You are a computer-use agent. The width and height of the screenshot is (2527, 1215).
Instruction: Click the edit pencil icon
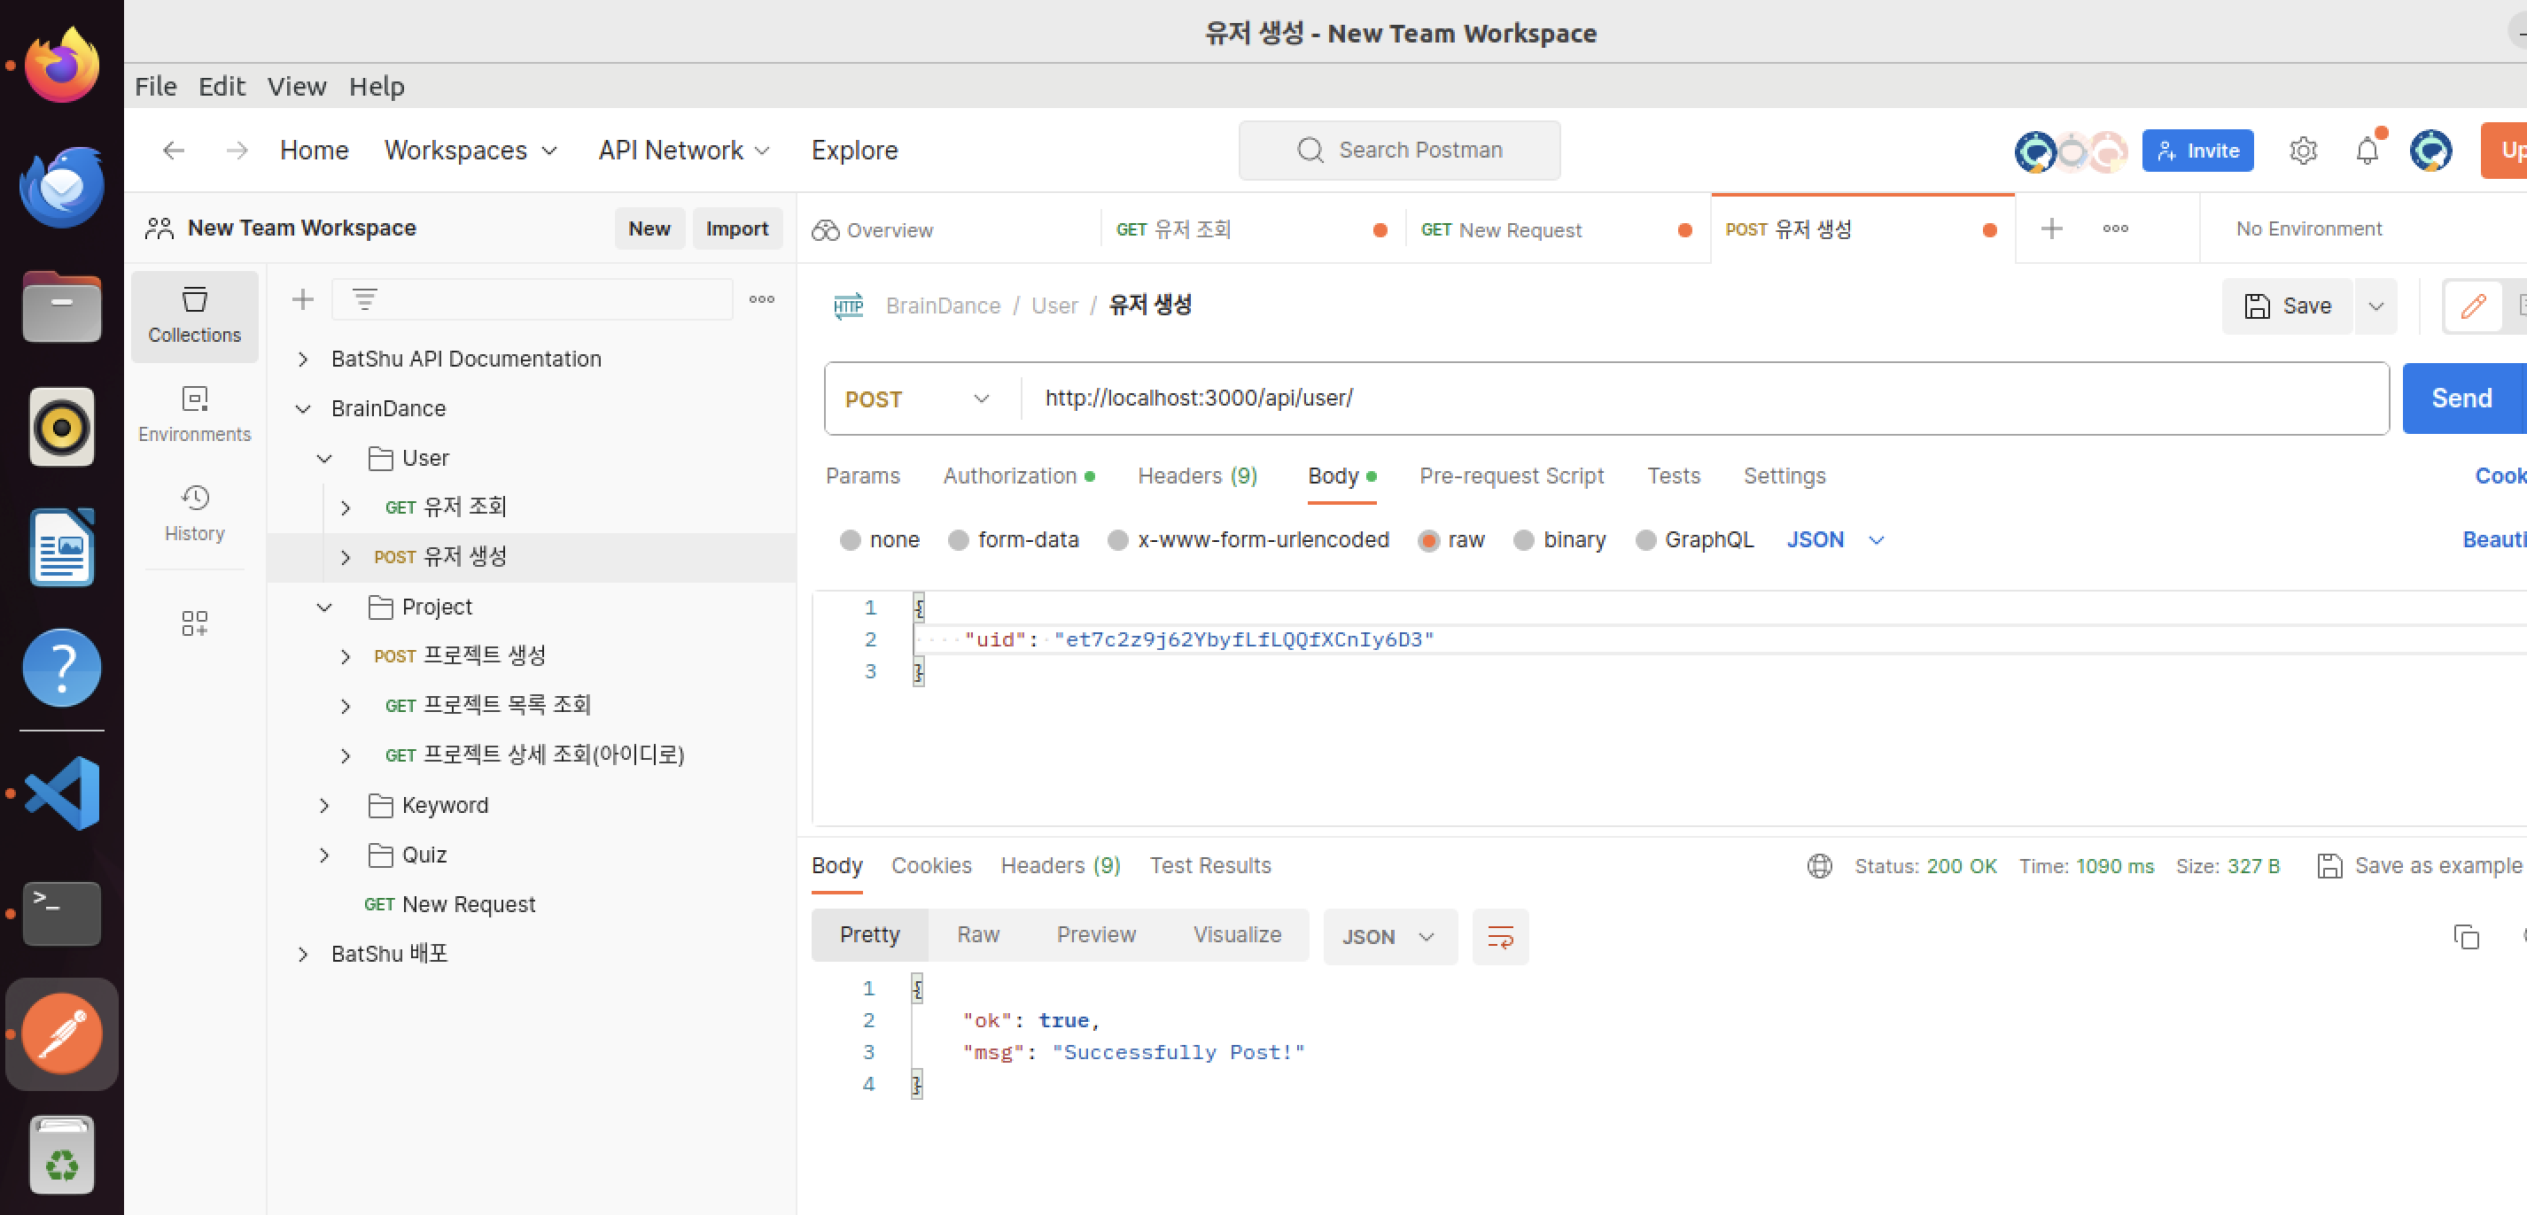pos(2473,306)
